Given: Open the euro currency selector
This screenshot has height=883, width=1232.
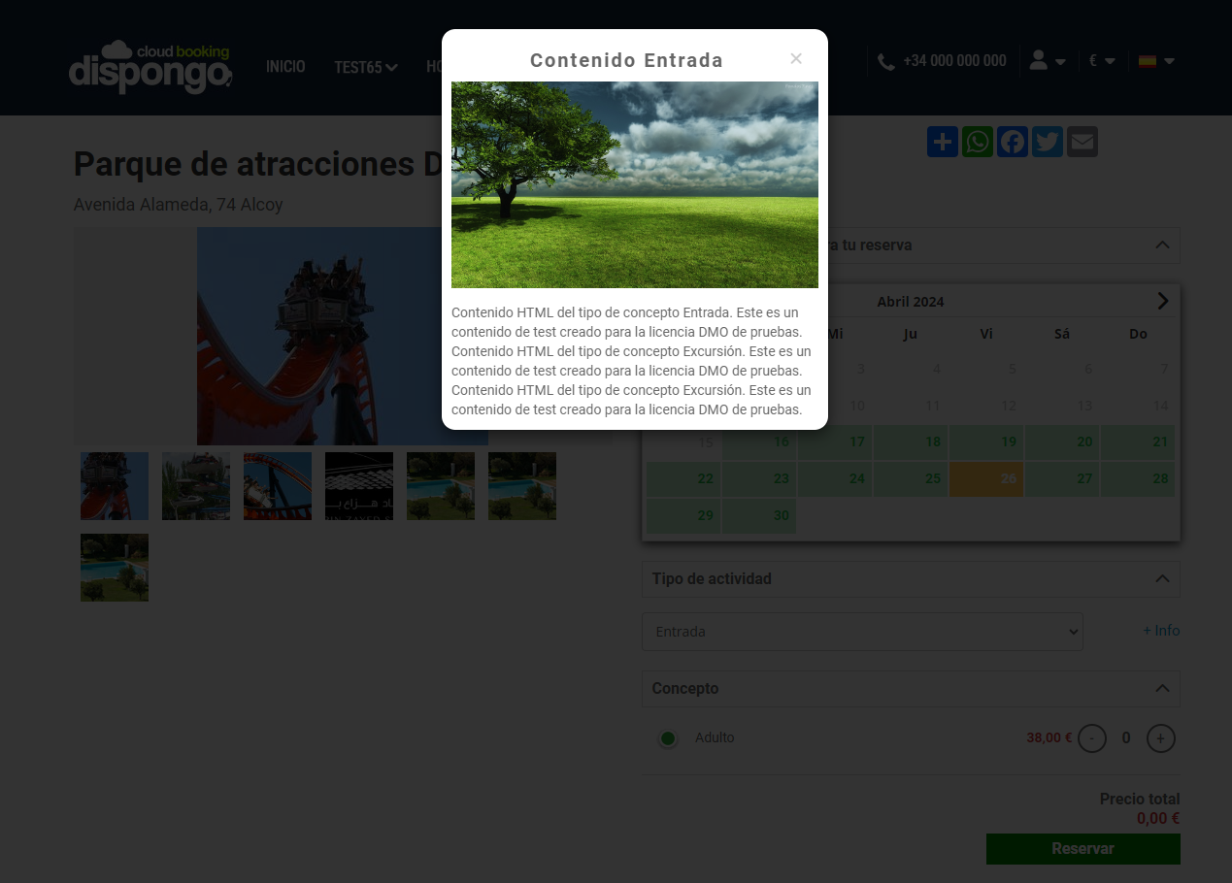Looking at the screenshot, I should pyautogui.click(x=1102, y=60).
